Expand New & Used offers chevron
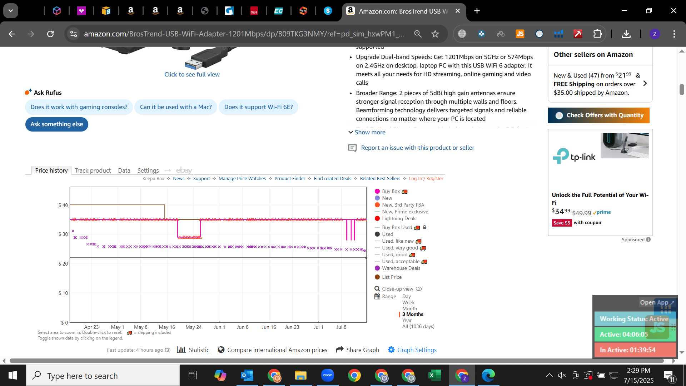The width and height of the screenshot is (686, 386). tap(645, 84)
